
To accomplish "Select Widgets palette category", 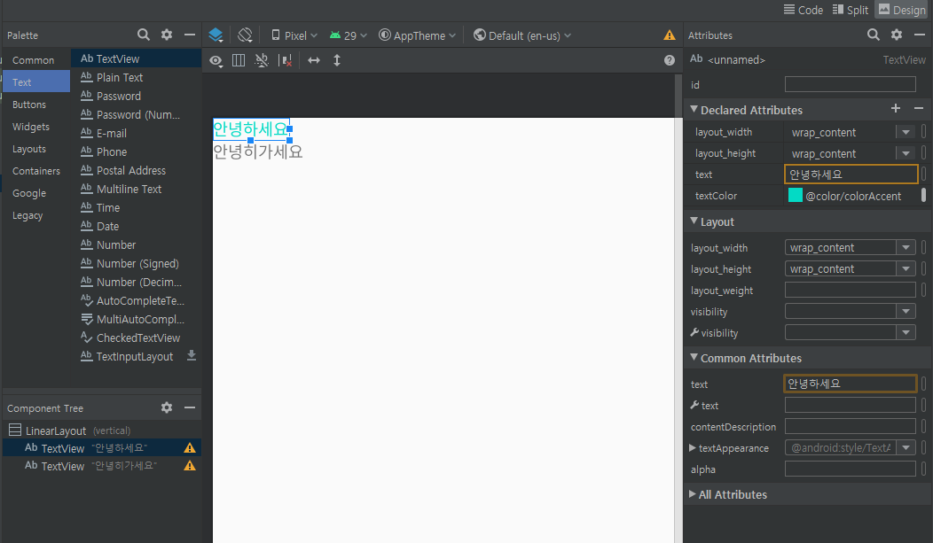I will [x=36, y=127].
